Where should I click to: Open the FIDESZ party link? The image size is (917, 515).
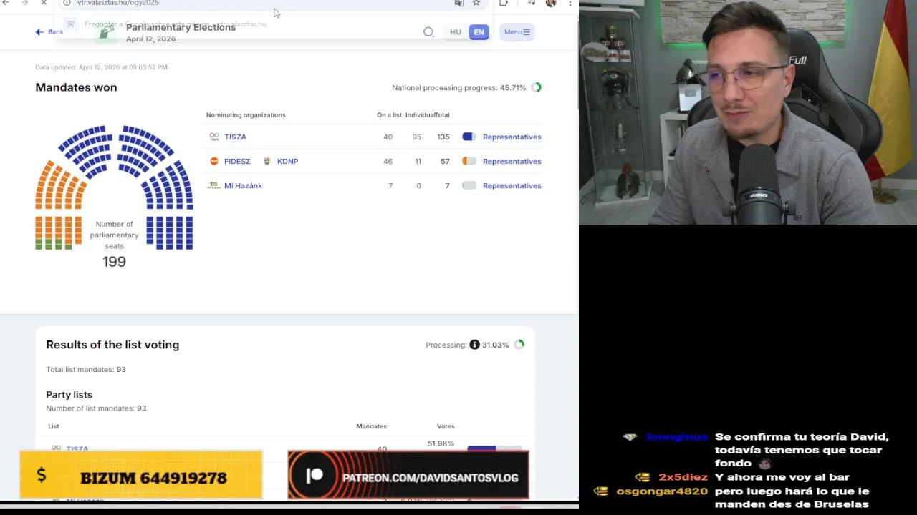[237, 161]
